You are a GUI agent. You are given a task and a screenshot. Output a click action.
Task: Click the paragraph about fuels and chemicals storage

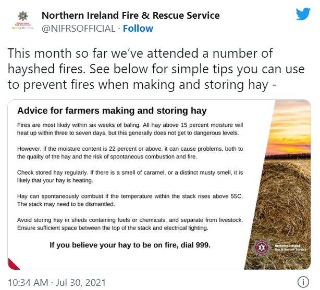click(130, 224)
